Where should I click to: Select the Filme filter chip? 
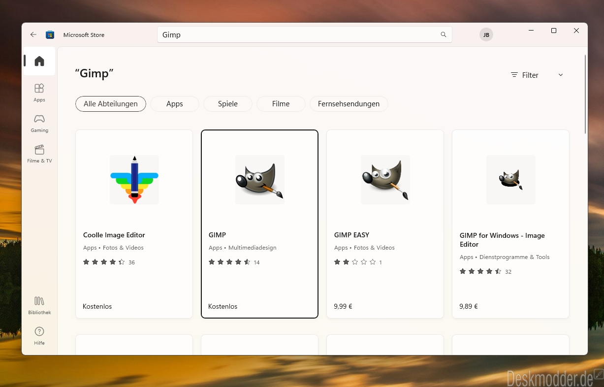[281, 104]
